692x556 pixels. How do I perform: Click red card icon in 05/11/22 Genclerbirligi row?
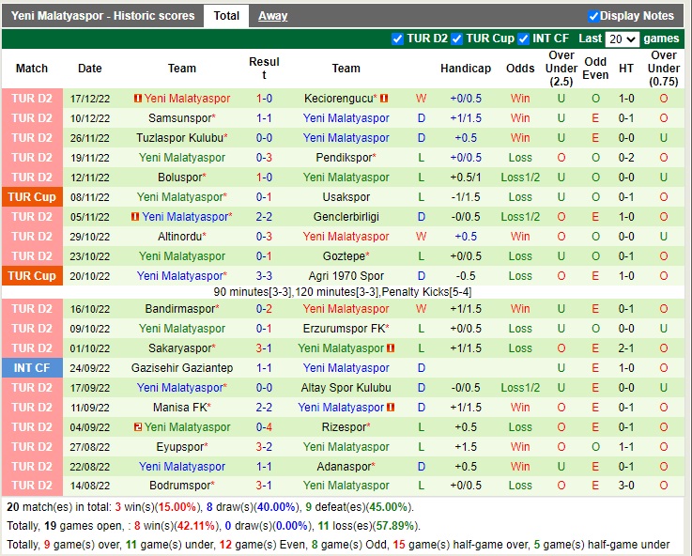tap(135, 217)
